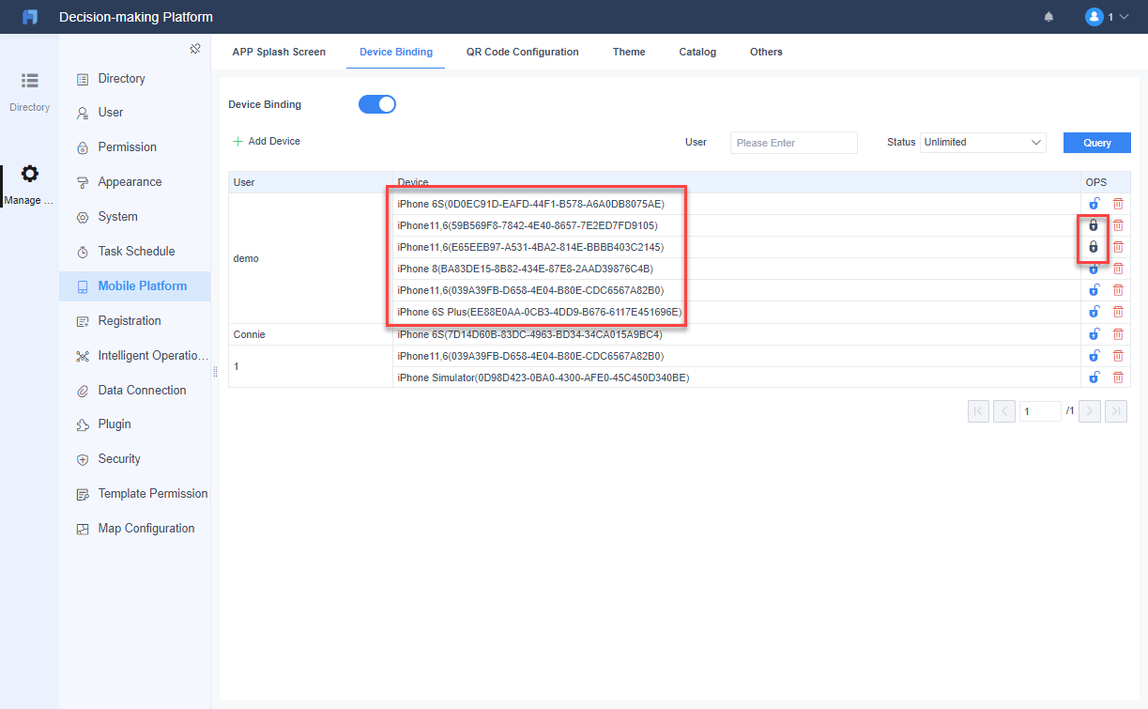Image resolution: width=1148 pixels, height=709 pixels.
Task: Open the Status Unlimited dropdown
Action: coord(983,143)
